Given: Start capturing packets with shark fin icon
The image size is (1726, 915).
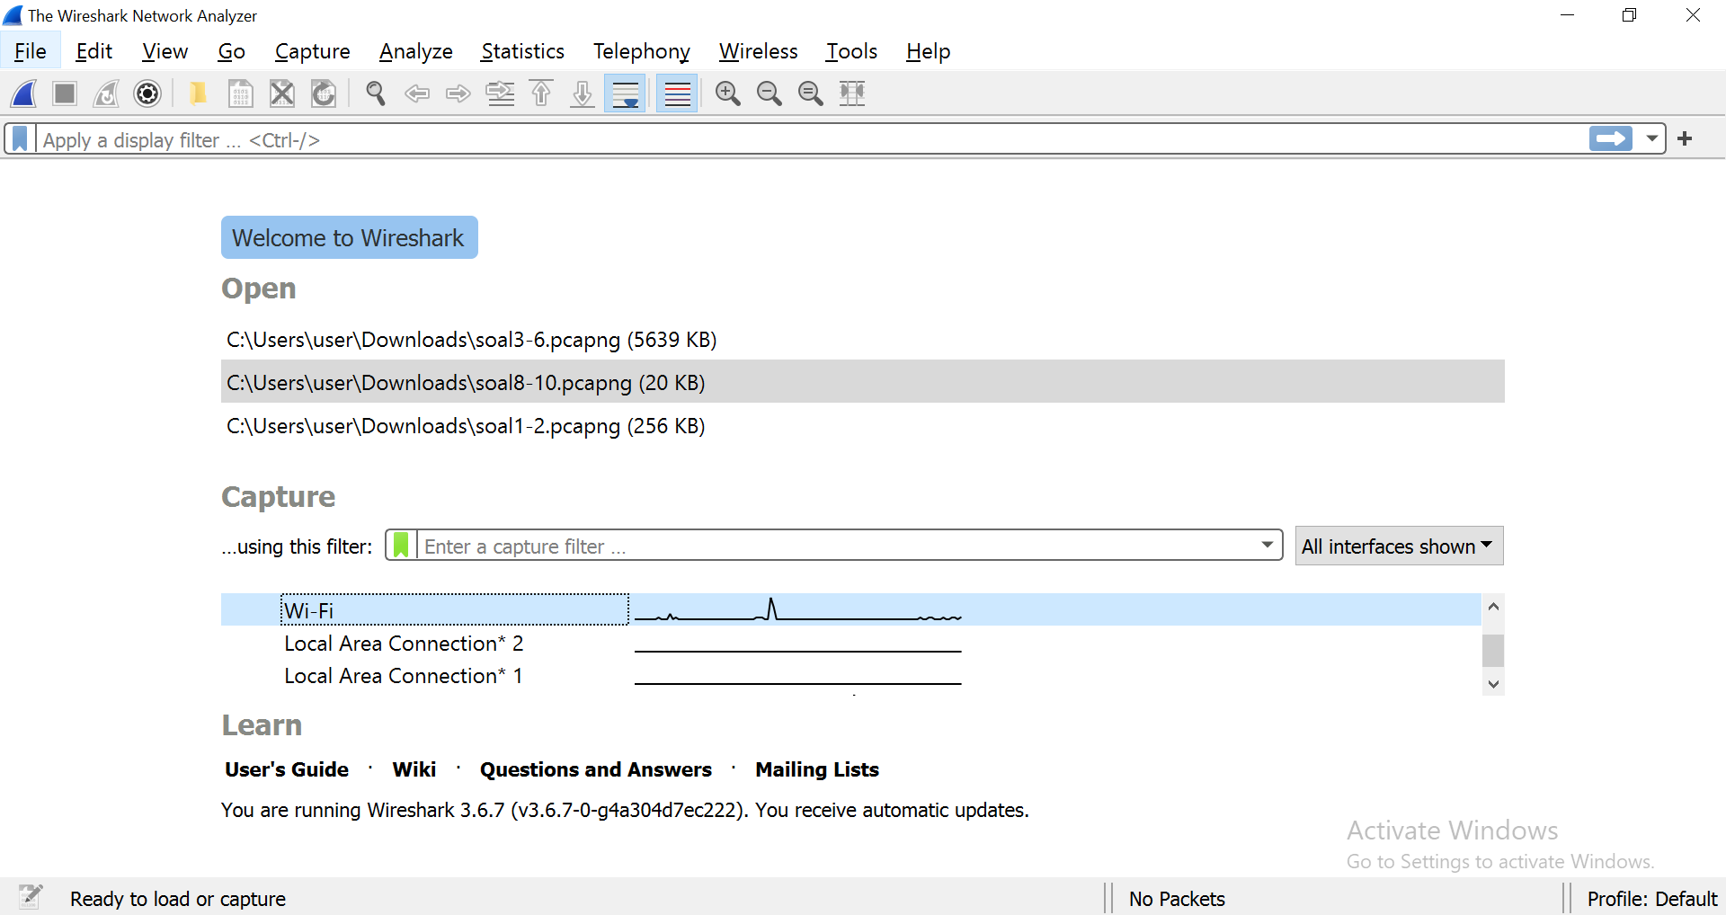Looking at the screenshot, I should pyautogui.click(x=24, y=93).
